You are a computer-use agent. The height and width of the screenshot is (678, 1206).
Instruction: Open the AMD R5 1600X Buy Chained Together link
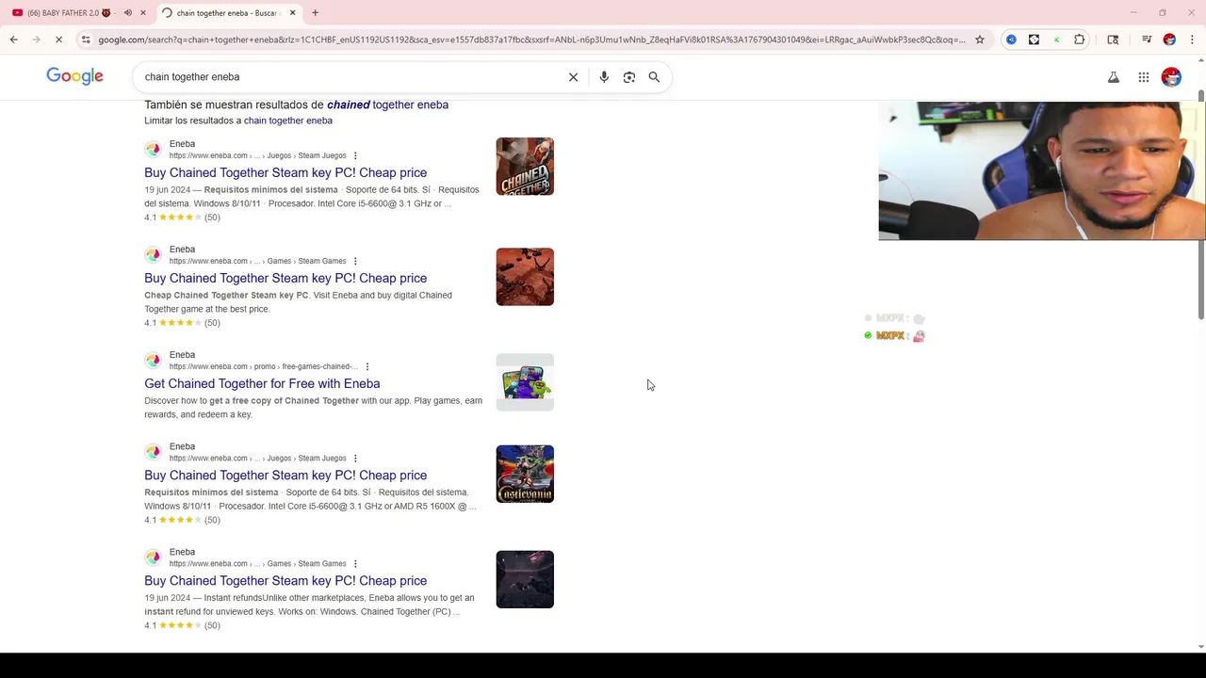pyautogui.click(x=285, y=475)
